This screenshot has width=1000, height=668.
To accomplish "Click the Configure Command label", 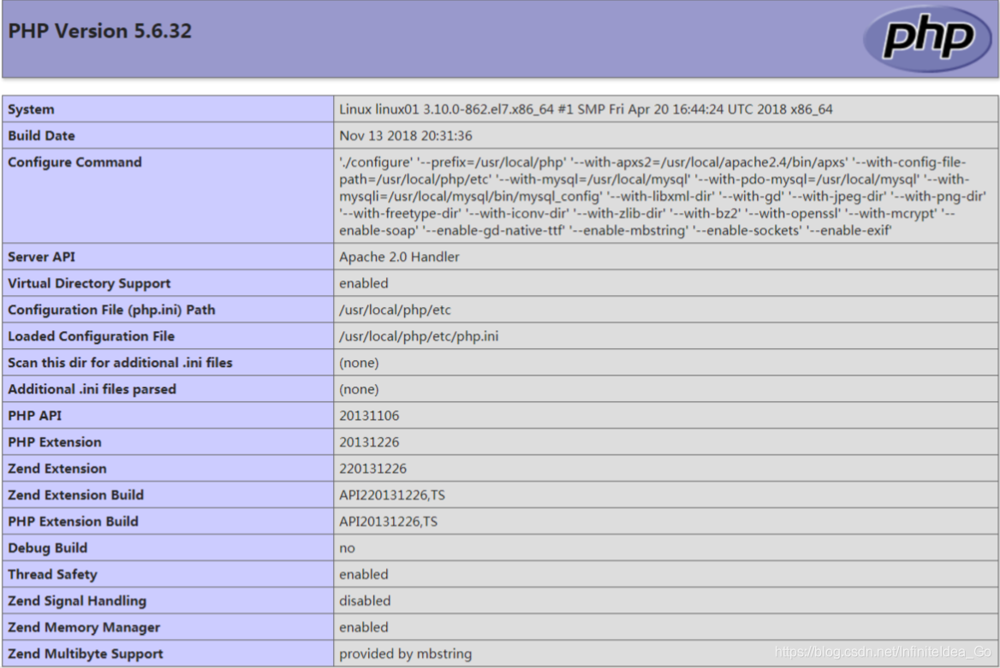I will [x=74, y=162].
